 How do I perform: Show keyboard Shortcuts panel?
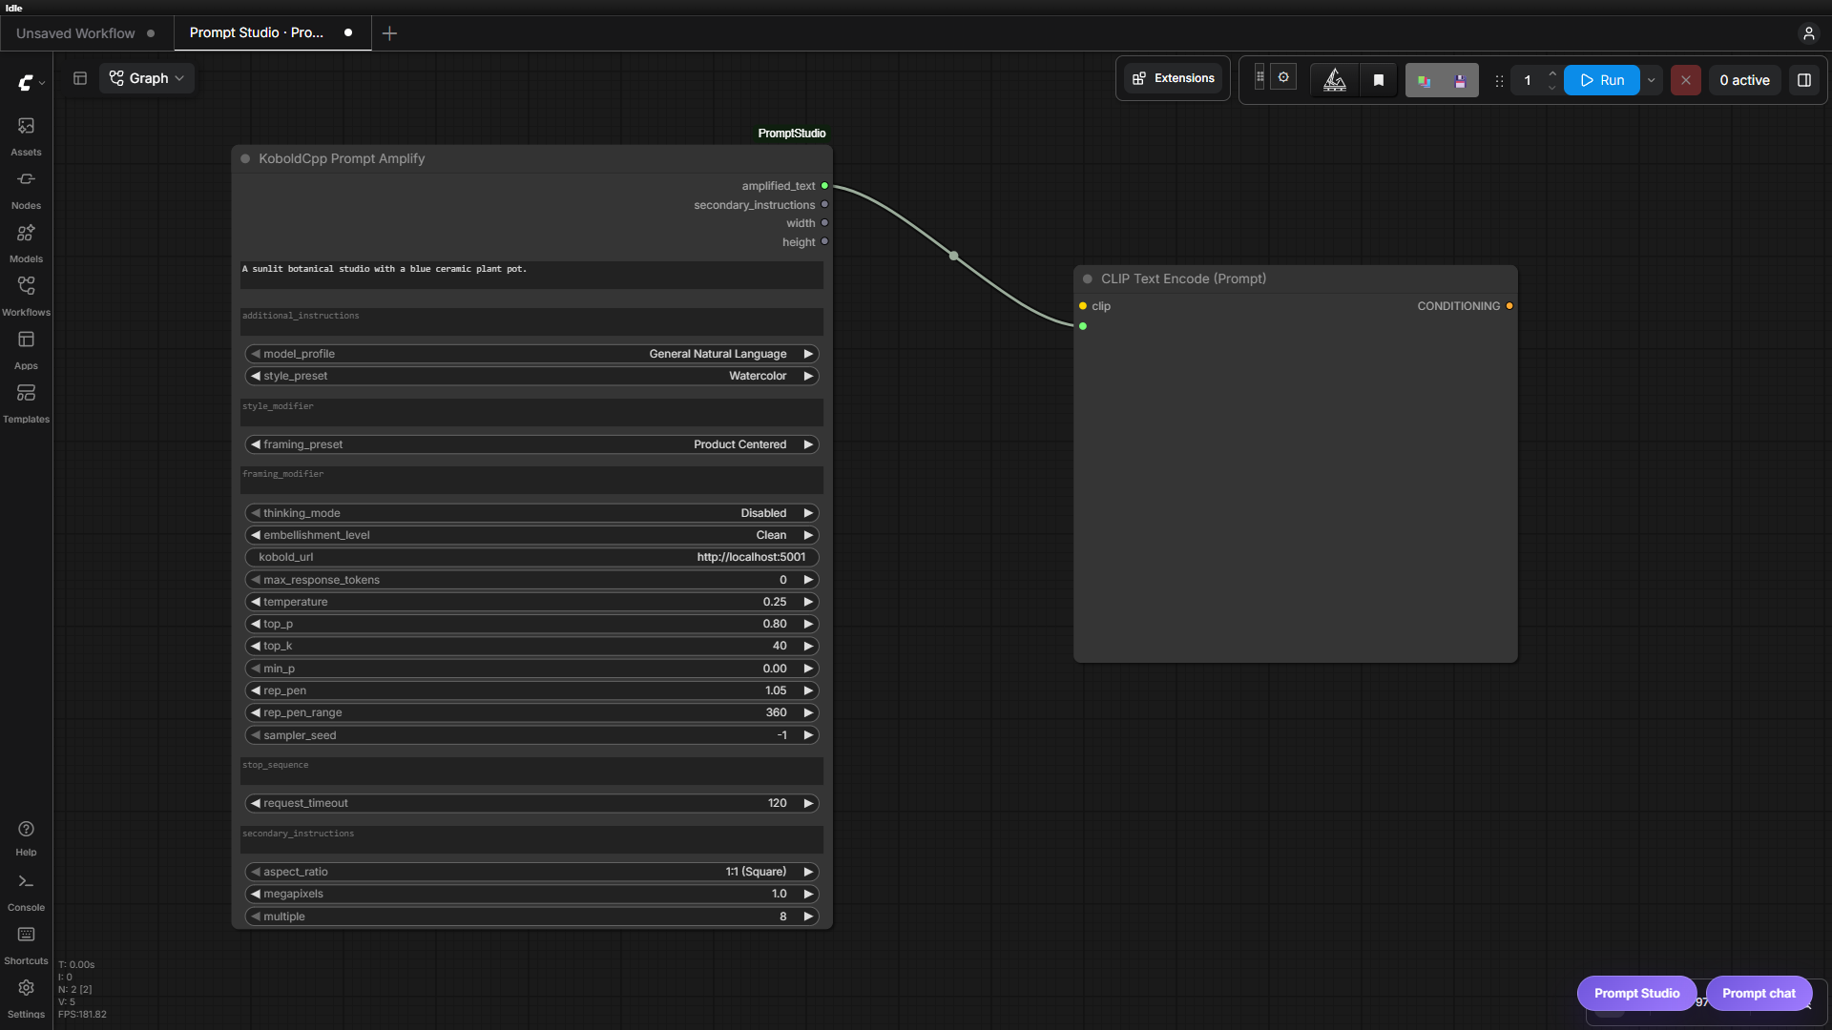pos(26,945)
